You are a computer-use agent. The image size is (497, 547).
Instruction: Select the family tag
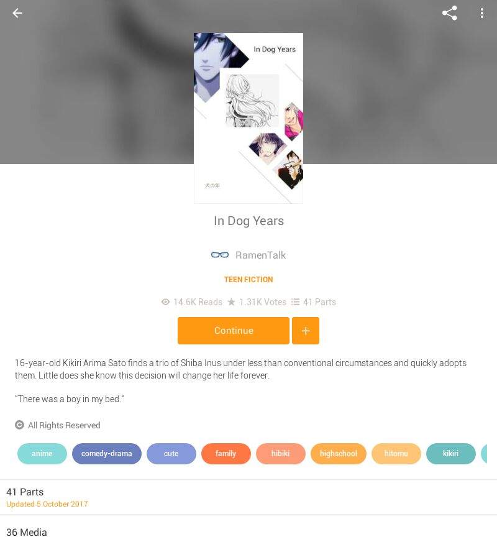coord(226,454)
